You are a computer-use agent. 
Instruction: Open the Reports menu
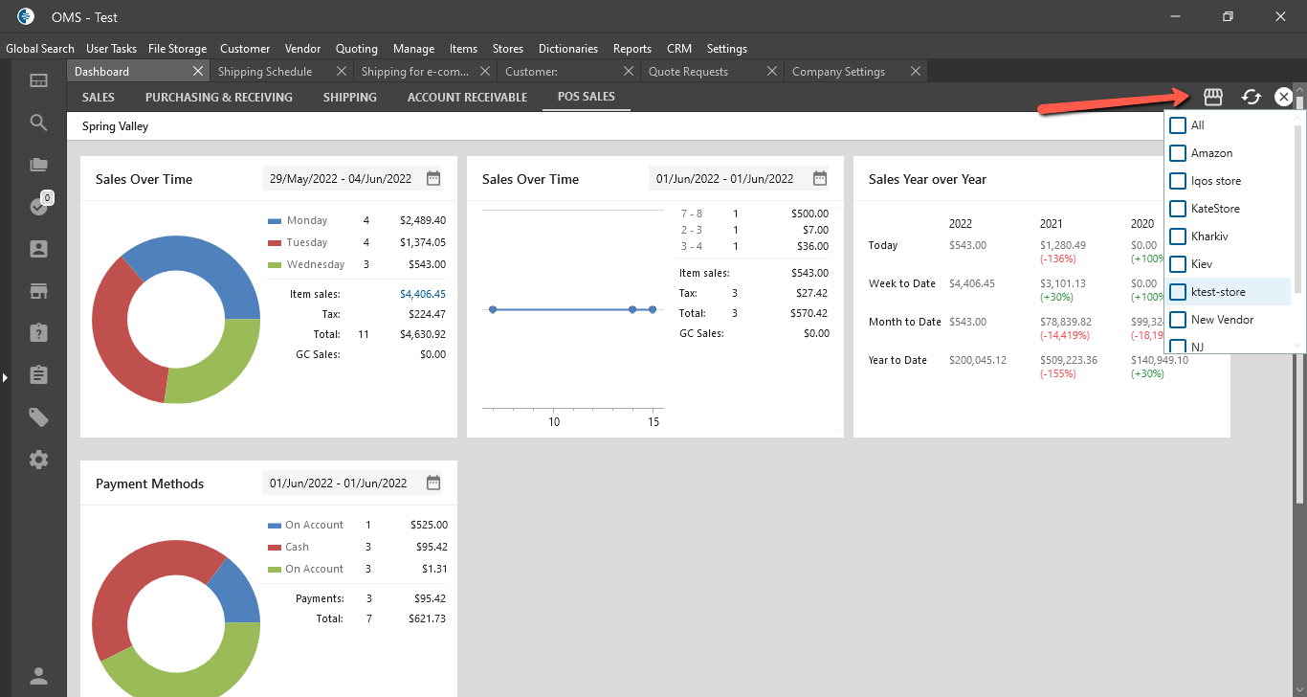click(631, 49)
